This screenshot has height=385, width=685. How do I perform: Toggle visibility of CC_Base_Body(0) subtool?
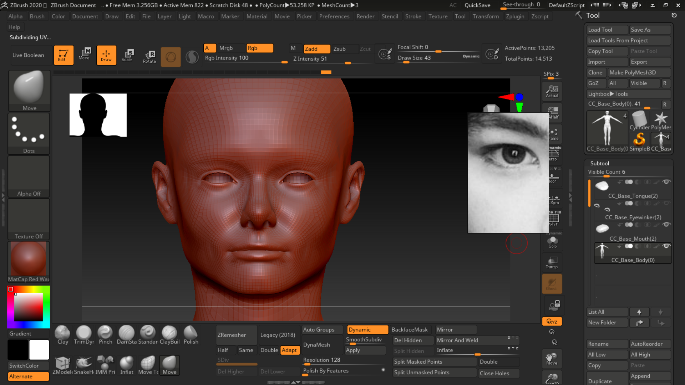(x=666, y=246)
